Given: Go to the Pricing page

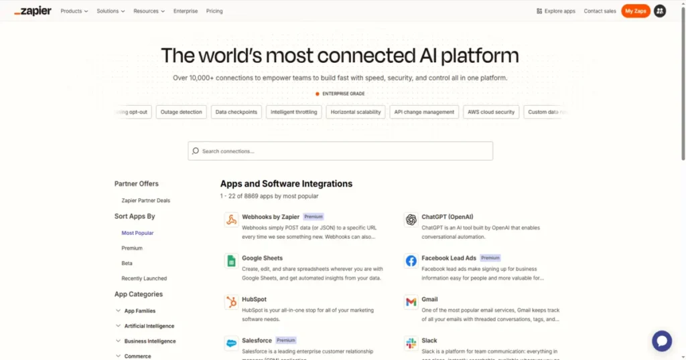Looking at the screenshot, I should coord(214,11).
